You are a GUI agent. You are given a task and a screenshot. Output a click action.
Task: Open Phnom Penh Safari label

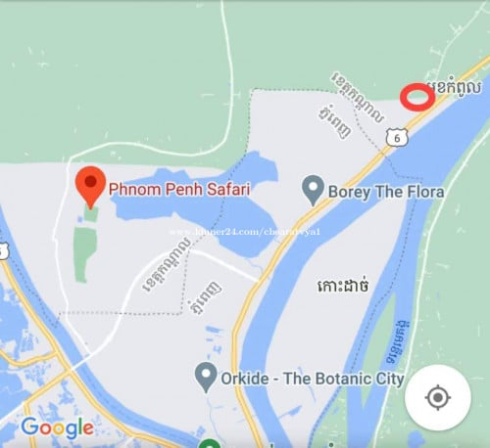click(x=179, y=189)
